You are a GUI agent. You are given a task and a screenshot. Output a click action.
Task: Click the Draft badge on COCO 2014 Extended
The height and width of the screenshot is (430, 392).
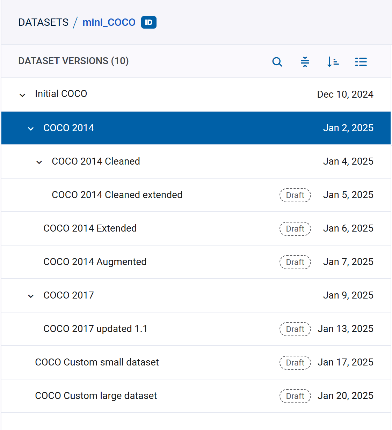click(295, 228)
